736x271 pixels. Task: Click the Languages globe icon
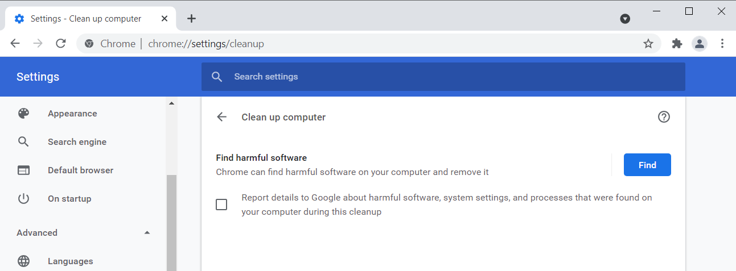[x=23, y=261]
